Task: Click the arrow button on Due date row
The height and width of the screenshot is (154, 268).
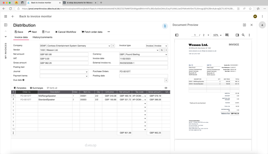Action: point(166,80)
